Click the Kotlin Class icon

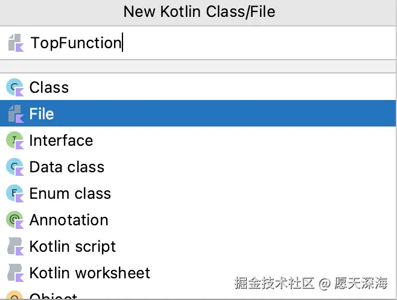pyautogui.click(x=14, y=88)
